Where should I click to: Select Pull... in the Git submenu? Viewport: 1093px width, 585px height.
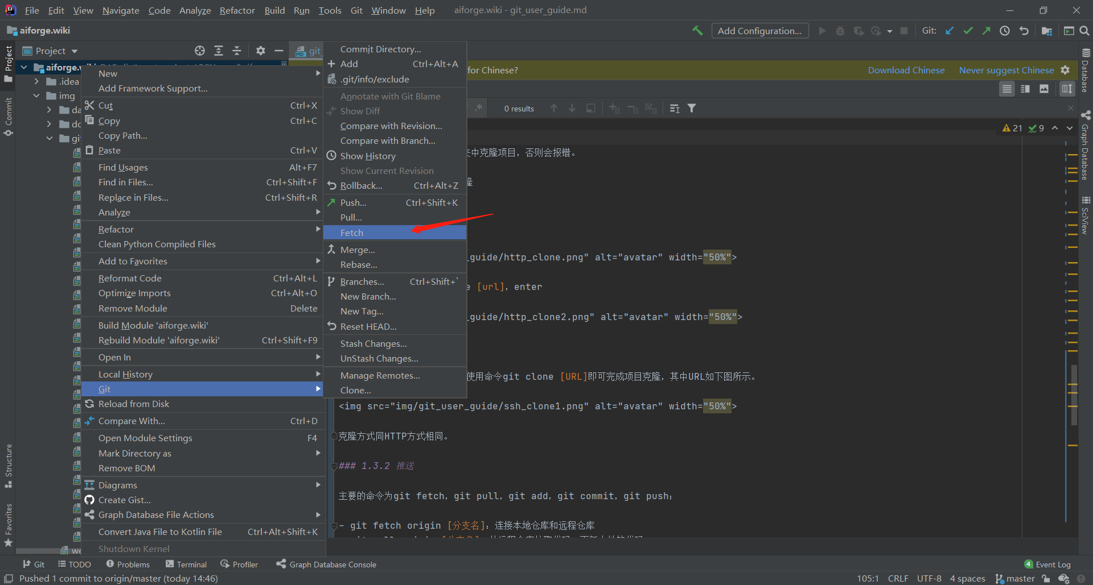395,217
